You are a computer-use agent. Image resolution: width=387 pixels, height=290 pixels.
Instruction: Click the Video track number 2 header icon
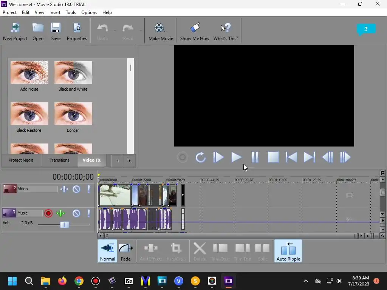[9, 189]
